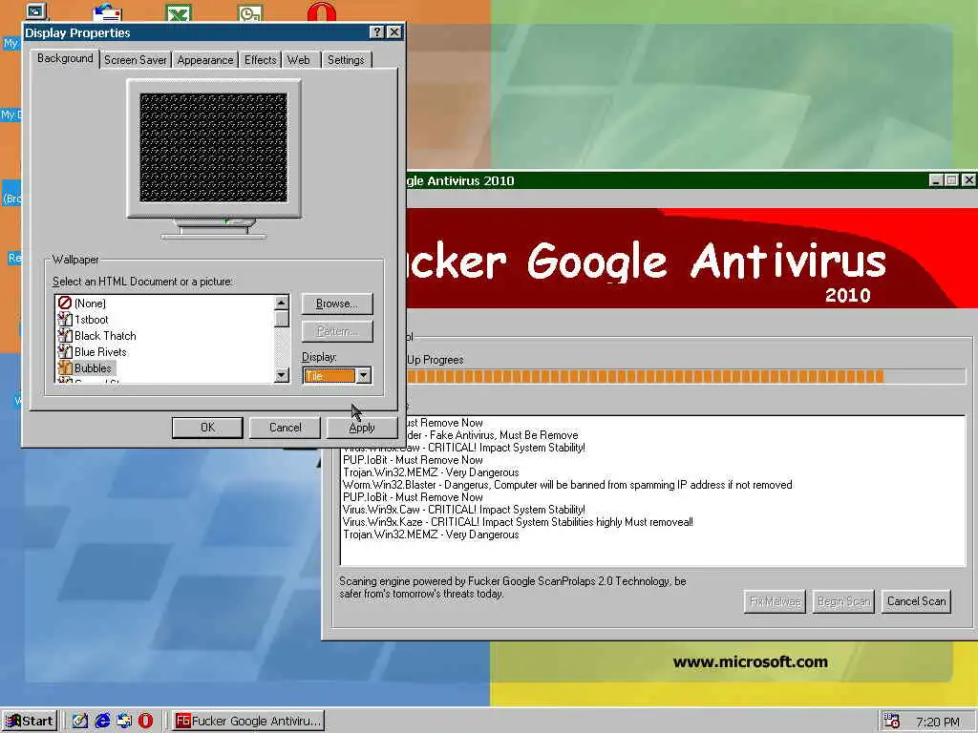The image size is (978, 733).
Task: Launch Internet Explorer from Quick Launch
Action: point(102,721)
